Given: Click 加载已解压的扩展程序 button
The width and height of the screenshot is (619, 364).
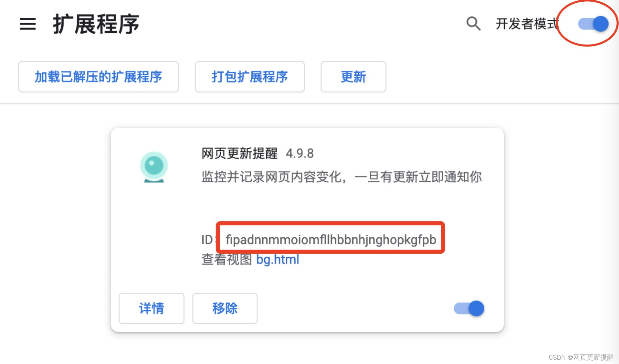Looking at the screenshot, I should pos(98,77).
